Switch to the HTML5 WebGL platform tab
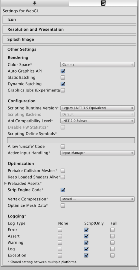 click(103, 3)
